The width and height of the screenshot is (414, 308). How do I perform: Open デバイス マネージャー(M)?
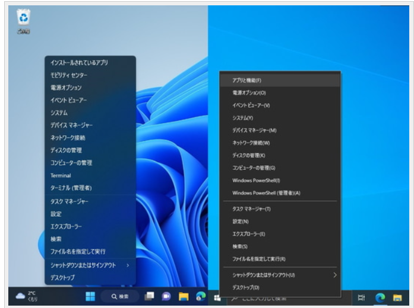(x=280, y=130)
